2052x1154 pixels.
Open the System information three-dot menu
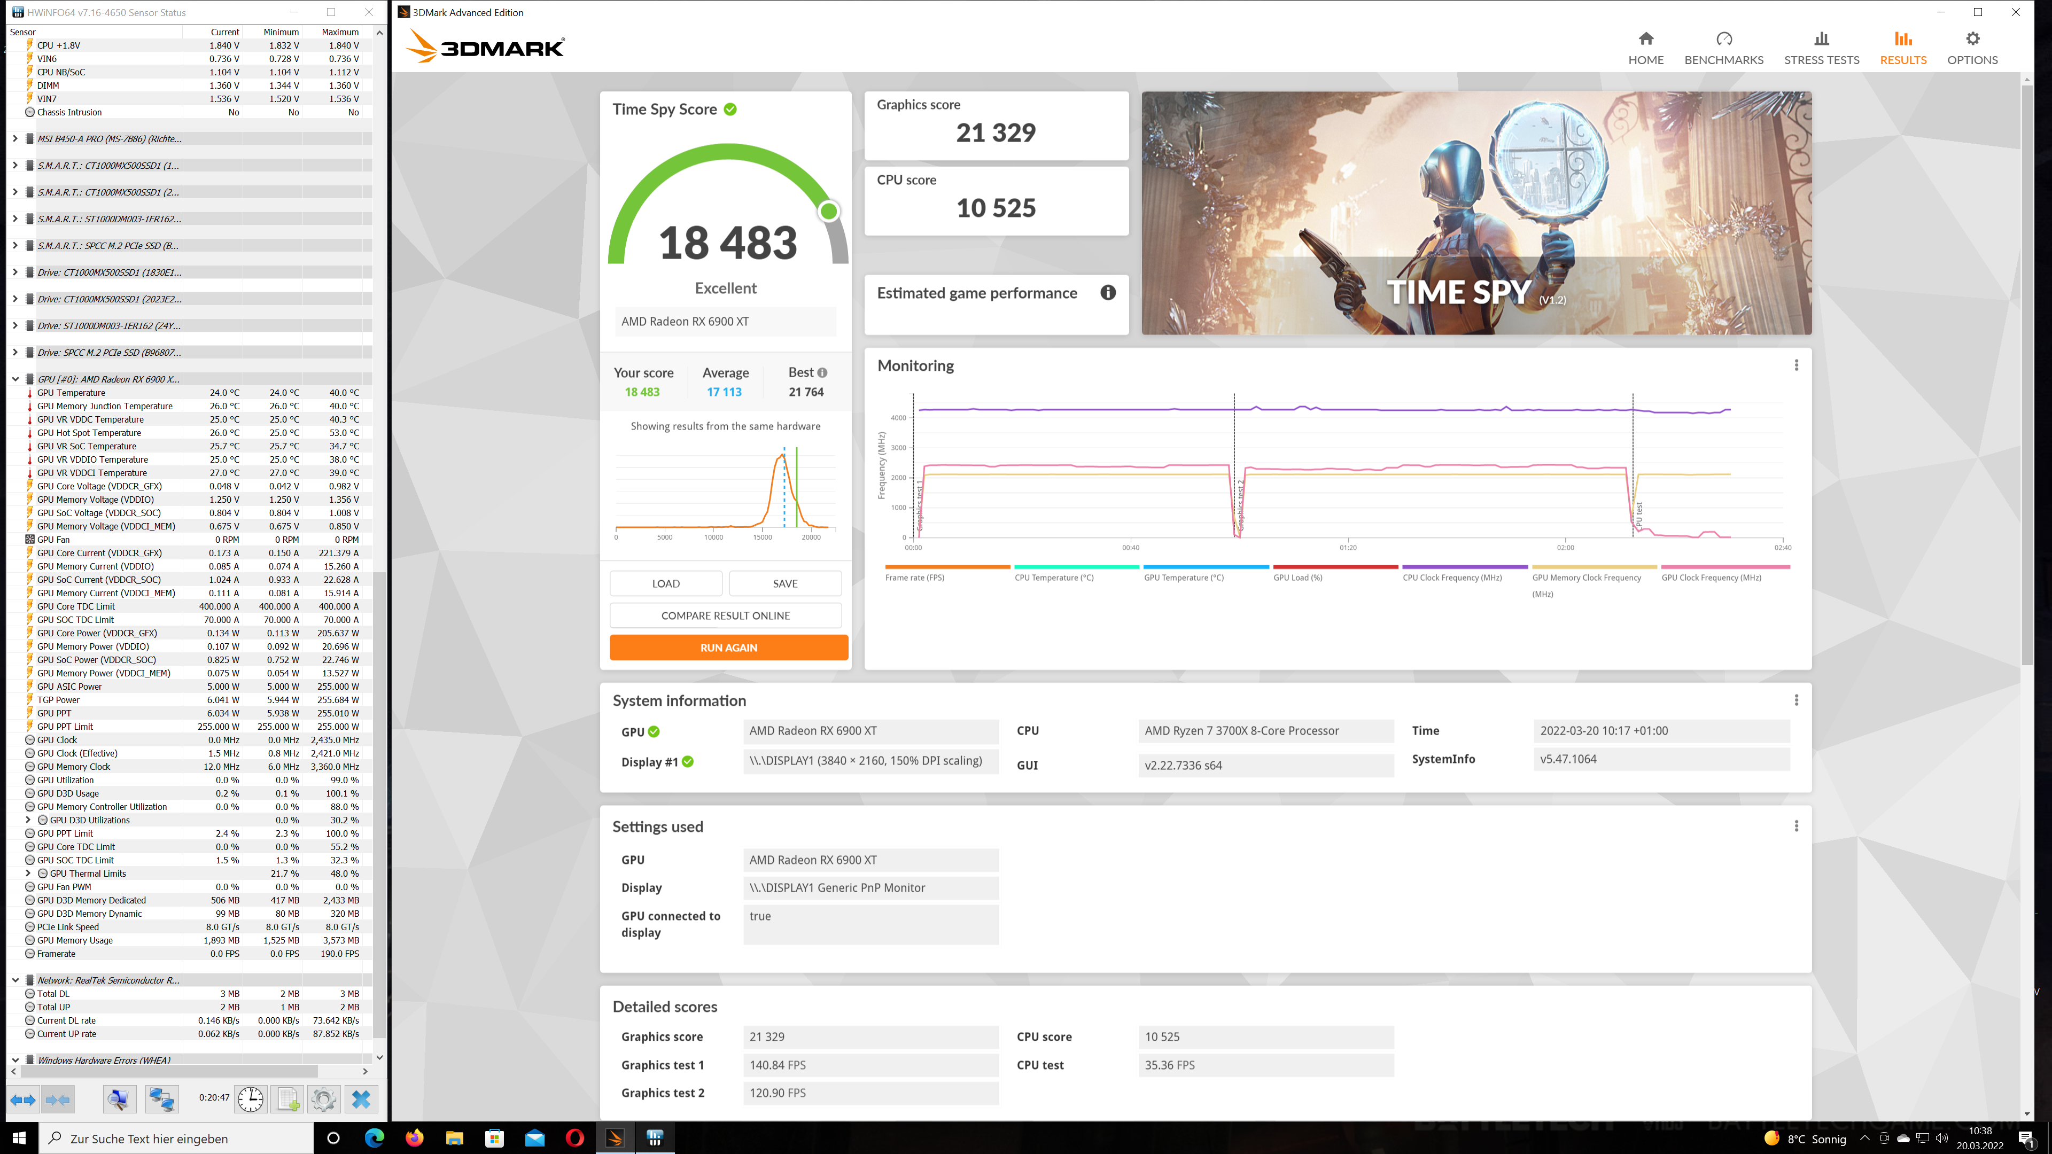pyautogui.click(x=1796, y=700)
